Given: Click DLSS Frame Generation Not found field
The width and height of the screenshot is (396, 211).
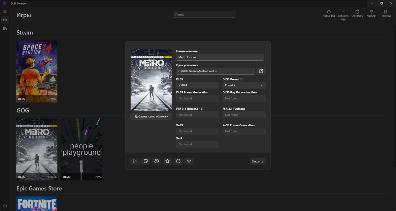Looking at the screenshot, I should coord(198,98).
